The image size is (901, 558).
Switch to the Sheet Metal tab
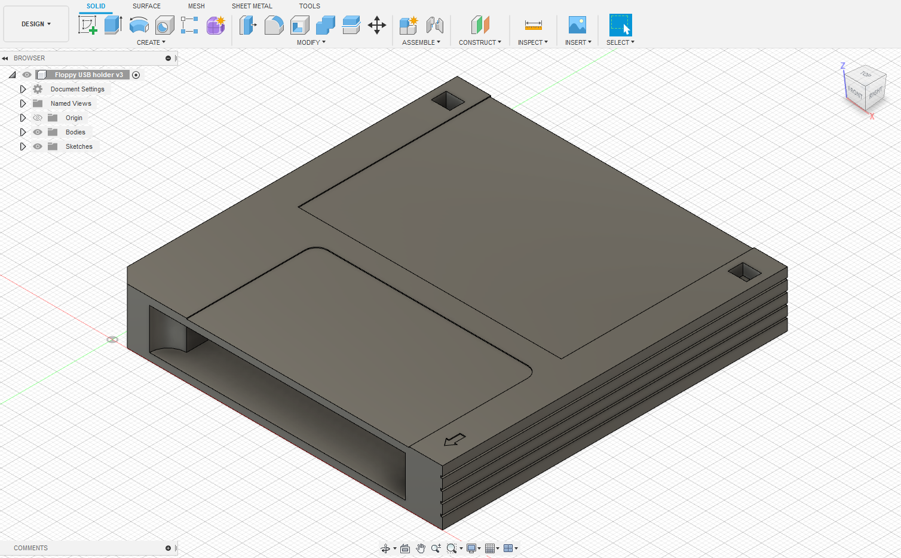(252, 6)
